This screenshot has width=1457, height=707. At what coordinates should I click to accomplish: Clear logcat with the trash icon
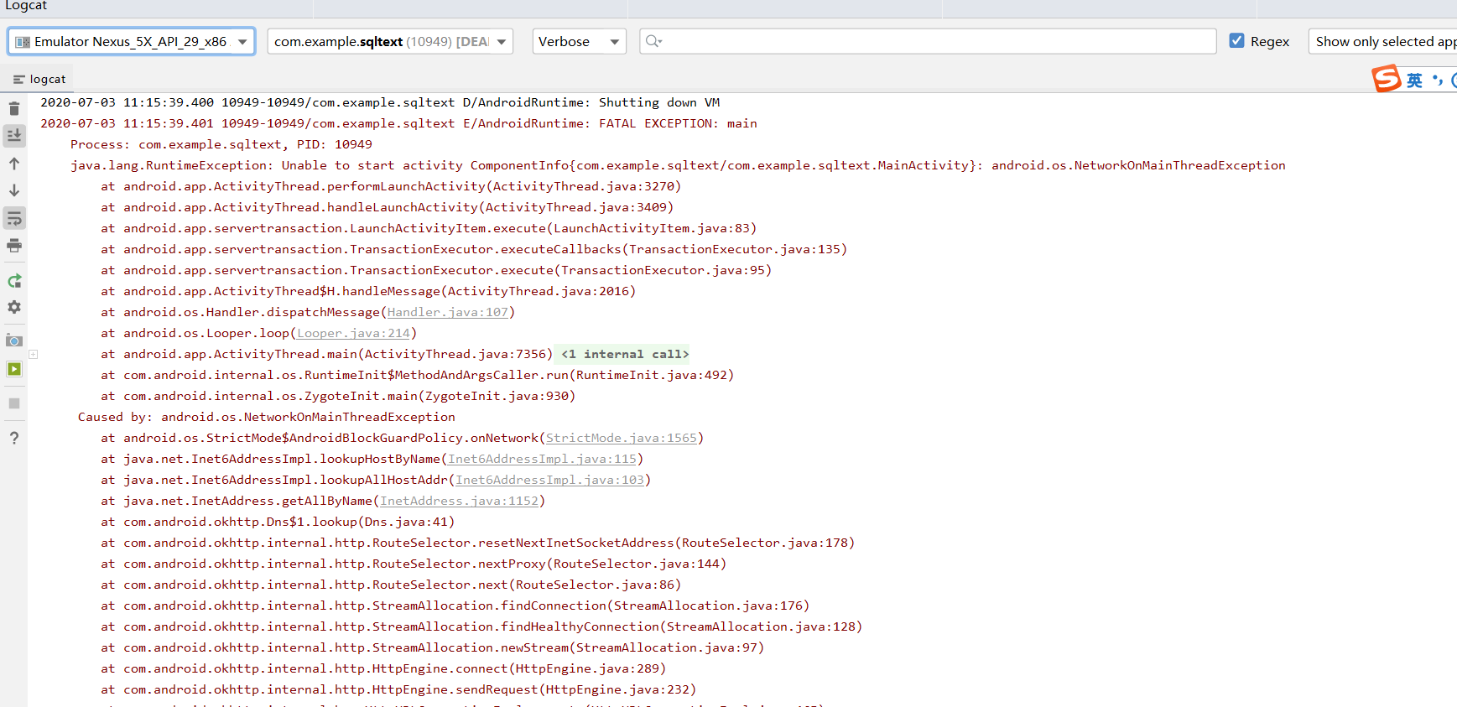tap(14, 108)
